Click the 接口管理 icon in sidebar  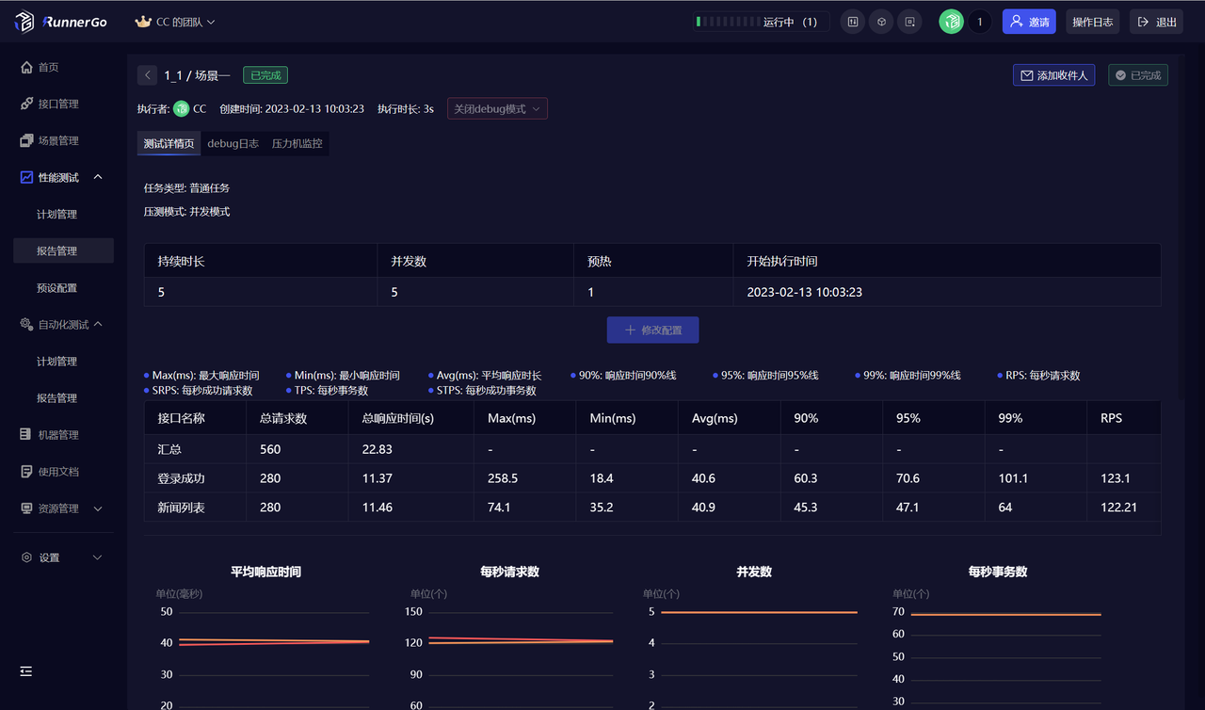pos(26,104)
